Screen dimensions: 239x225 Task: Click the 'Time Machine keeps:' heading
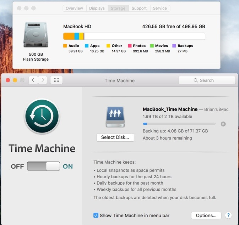(114, 162)
